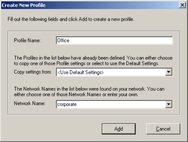Click the Add button
Screen dimensions: 188x142
point(119,129)
